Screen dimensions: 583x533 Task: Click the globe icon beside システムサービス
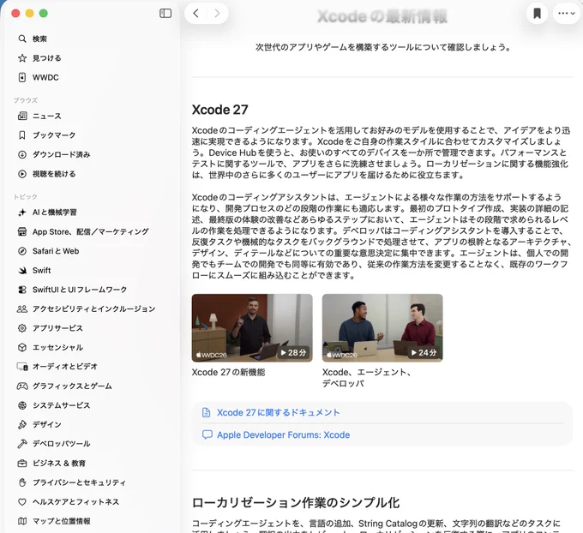(x=22, y=405)
